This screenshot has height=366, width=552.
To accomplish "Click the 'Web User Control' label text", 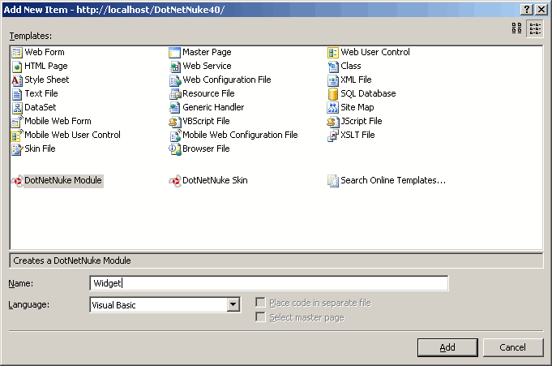I will coord(375,52).
